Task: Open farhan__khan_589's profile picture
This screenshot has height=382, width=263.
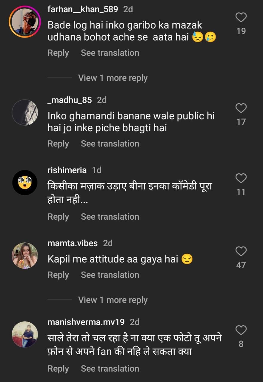Action: pos(25,22)
